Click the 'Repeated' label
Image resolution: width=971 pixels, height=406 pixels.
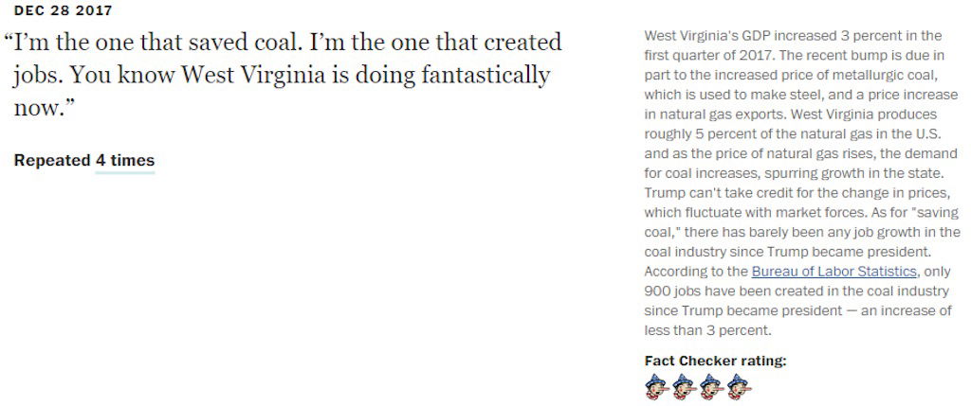(x=52, y=161)
